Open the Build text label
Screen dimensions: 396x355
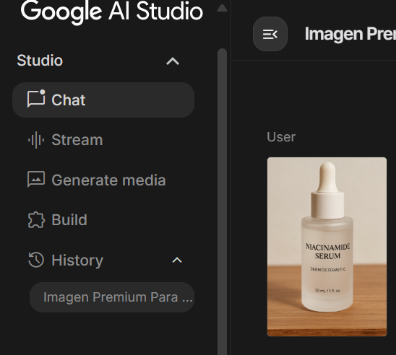coord(69,220)
